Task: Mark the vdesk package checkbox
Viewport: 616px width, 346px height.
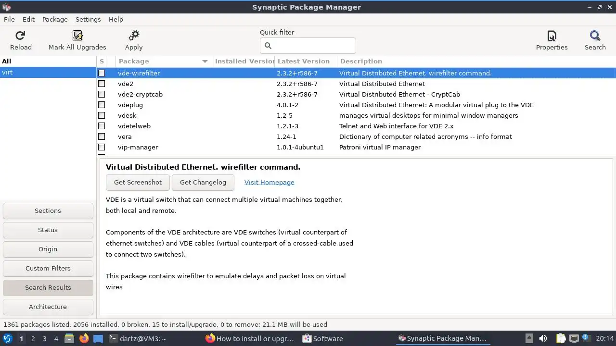Action: [102, 115]
